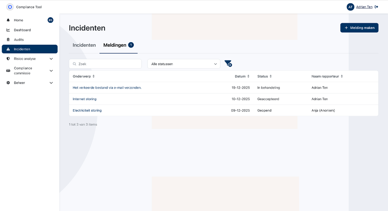Click the Compliance Tool logo icon
The image size is (388, 211).
pyautogui.click(x=10, y=7)
